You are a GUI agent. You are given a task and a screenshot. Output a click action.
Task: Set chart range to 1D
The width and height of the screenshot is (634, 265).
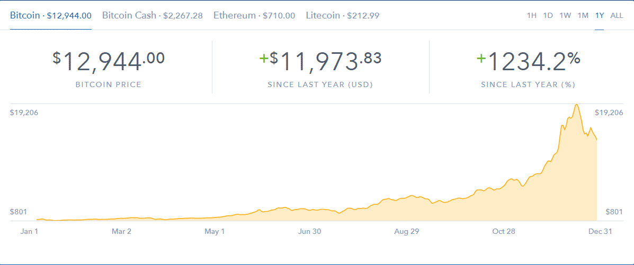[x=548, y=15]
